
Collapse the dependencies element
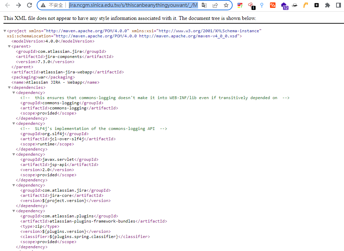click(9, 87)
